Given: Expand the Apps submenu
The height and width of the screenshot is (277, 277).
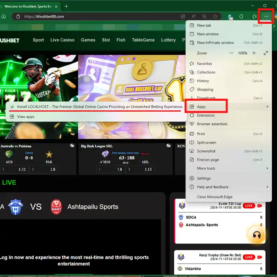Looking at the screenshot, I should pyautogui.click(x=228, y=107).
